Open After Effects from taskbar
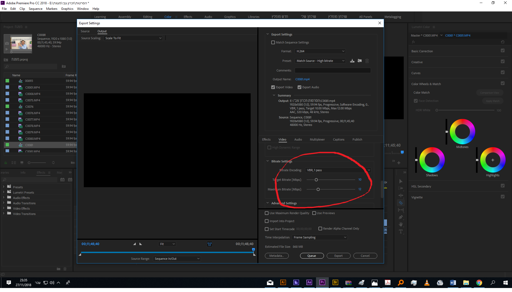 pos(309,283)
